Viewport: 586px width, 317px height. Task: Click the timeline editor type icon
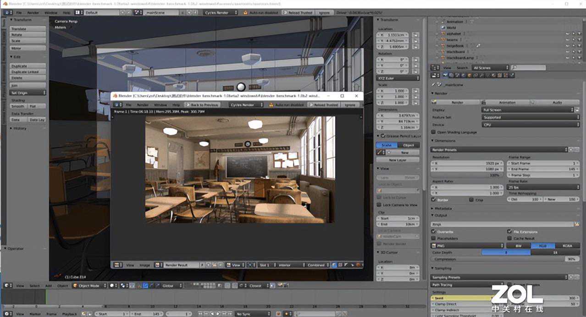tap(6, 314)
